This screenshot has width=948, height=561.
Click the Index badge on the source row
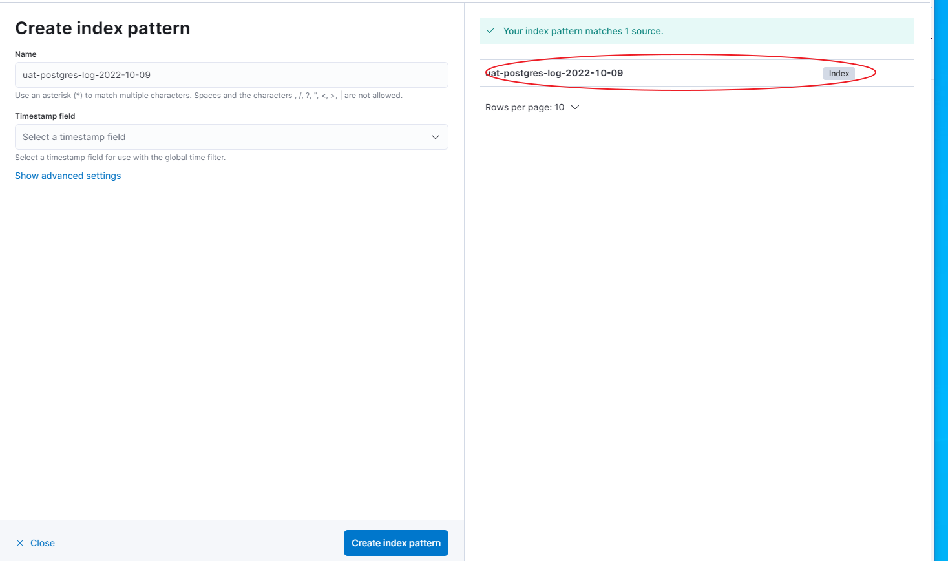839,74
